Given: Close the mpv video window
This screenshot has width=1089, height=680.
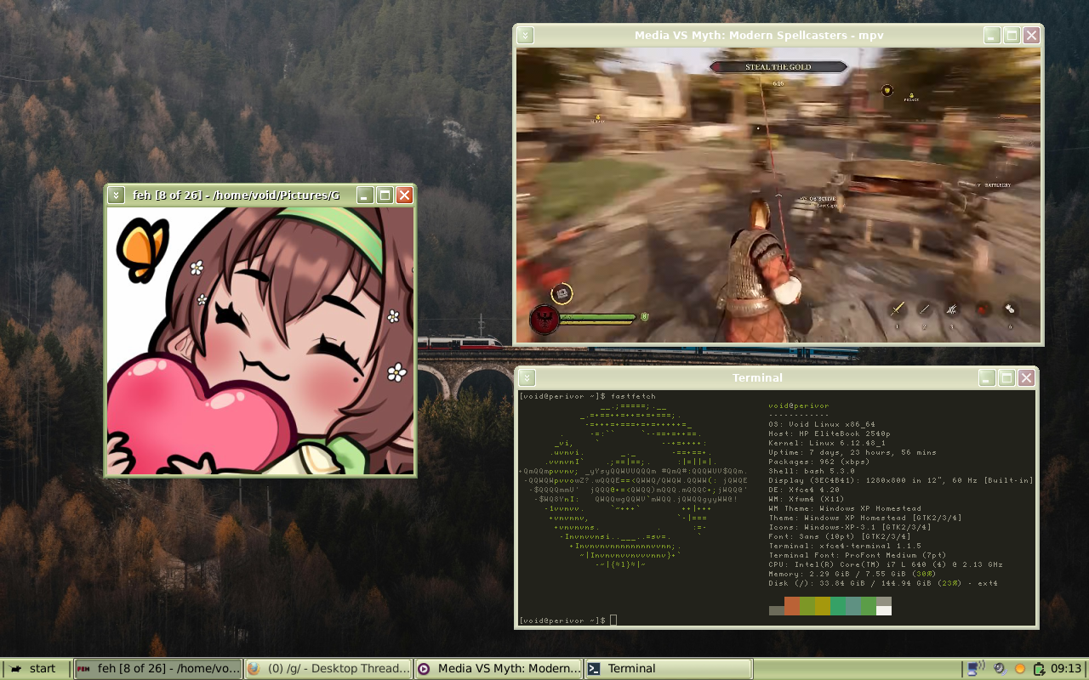Looking at the screenshot, I should [1031, 35].
